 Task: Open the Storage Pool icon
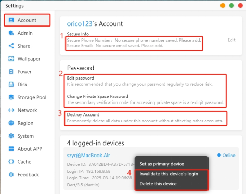(11, 97)
